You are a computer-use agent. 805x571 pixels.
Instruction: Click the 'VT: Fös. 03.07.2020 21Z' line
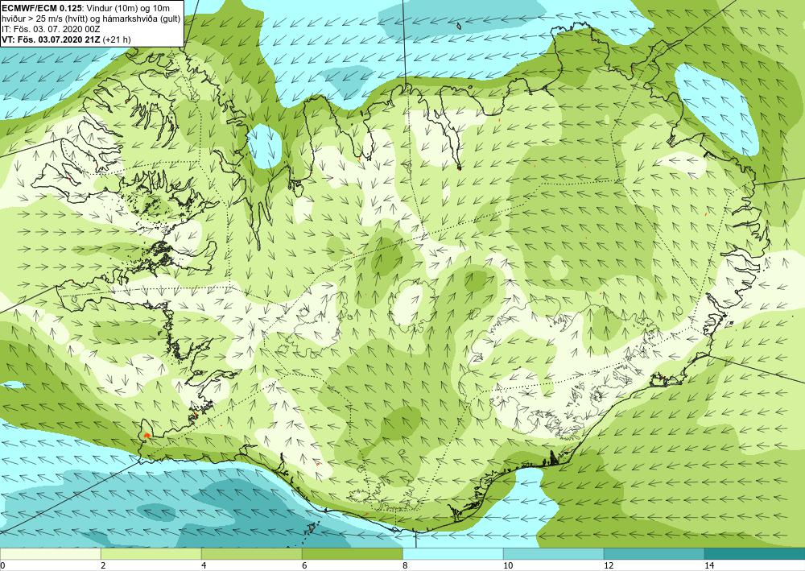click(51, 39)
